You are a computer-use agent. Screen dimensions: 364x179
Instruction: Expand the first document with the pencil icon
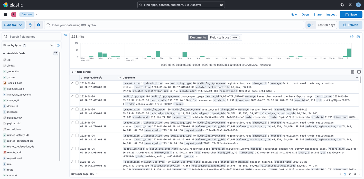click(72, 83)
